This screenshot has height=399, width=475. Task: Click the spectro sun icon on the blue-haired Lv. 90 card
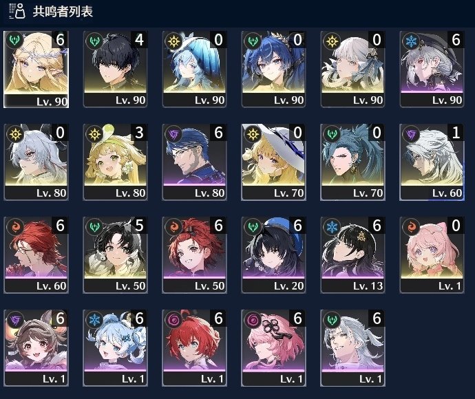pyautogui.click(x=174, y=41)
